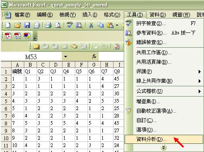Click the Save floppy disk icon
This screenshot has height=152, width=204.
pos(27,25)
